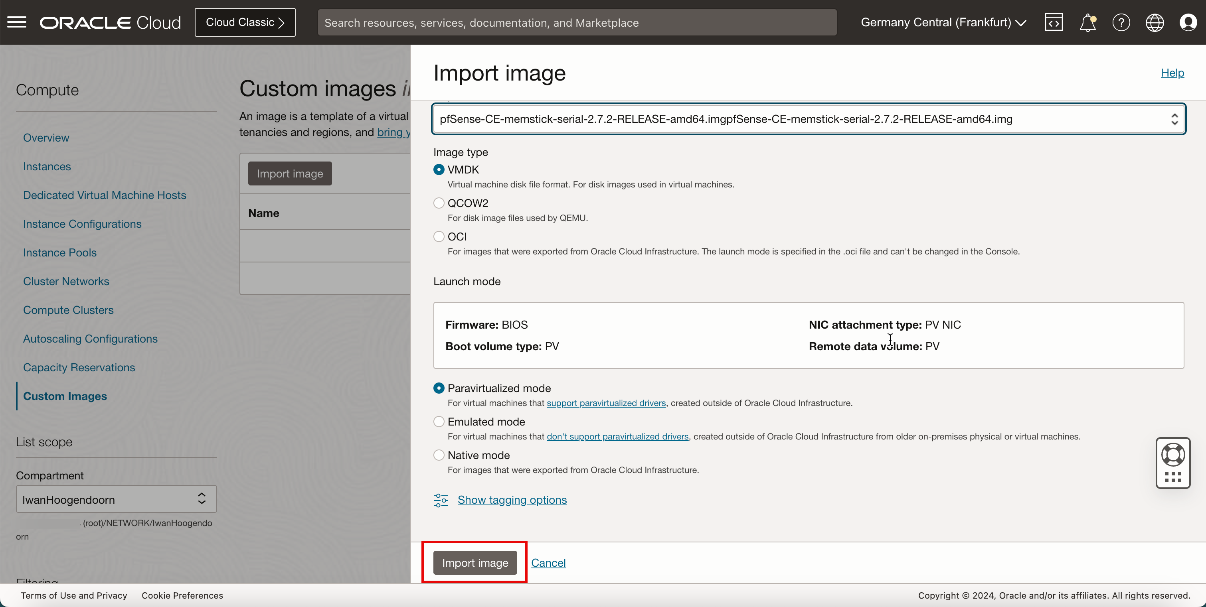
Task: Click the Import image submit button
Action: 475,563
